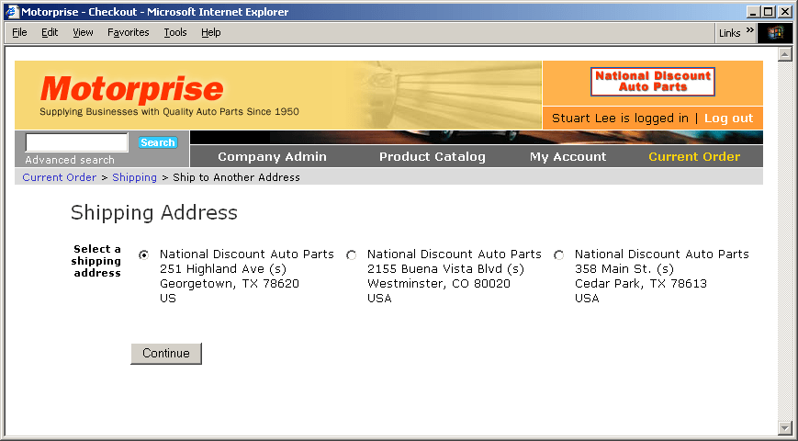Click the scrollbar down arrow
Image resolution: width=798 pixels, height=441 pixels.
pos(785,427)
